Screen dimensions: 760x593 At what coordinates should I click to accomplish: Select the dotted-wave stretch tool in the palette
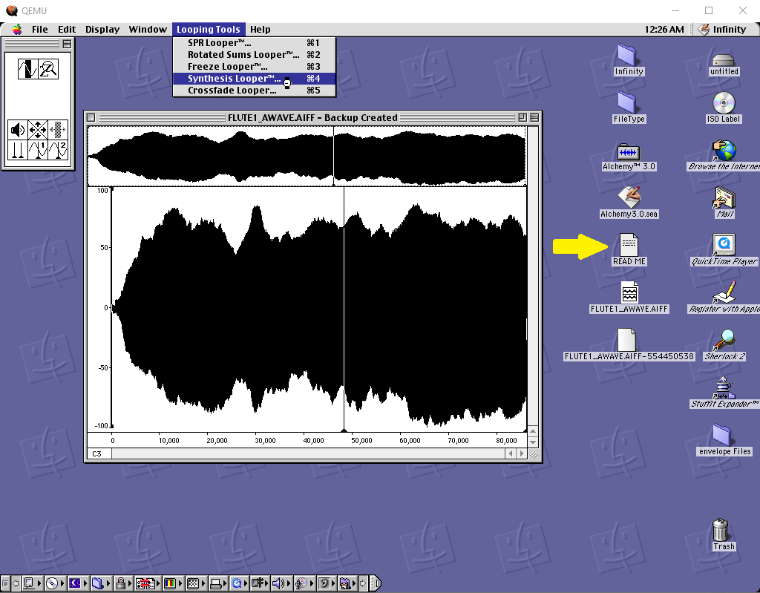pos(58,128)
